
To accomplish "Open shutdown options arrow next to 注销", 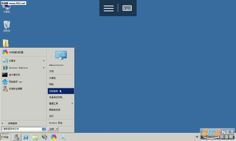I will (57, 129).
